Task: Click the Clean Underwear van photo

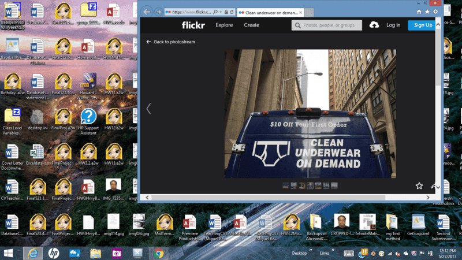Action: 310,113
